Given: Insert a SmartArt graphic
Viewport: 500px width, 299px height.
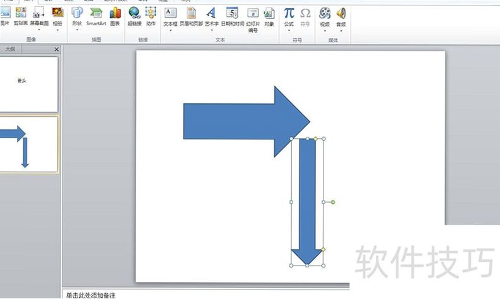Looking at the screenshot, I should 96,17.
